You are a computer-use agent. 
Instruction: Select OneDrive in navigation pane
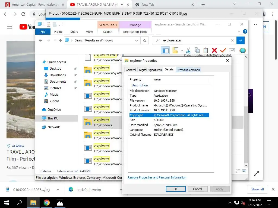[x=54, y=110]
